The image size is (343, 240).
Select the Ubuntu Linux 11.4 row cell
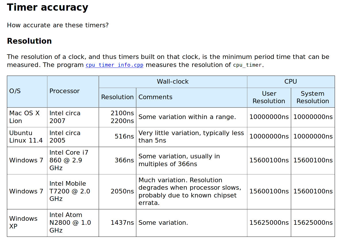tap(23, 137)
